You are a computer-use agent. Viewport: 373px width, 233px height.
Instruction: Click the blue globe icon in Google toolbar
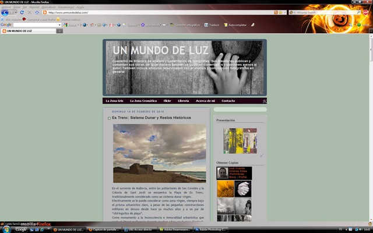(85, 25)
